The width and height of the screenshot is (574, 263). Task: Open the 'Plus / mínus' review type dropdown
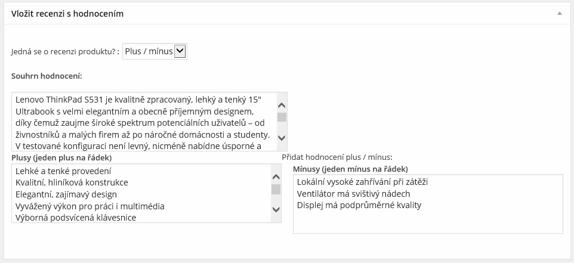pos(155,51)
